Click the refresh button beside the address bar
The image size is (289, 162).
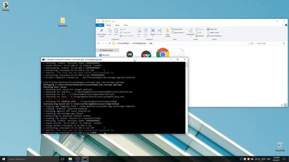pos(252,43)
